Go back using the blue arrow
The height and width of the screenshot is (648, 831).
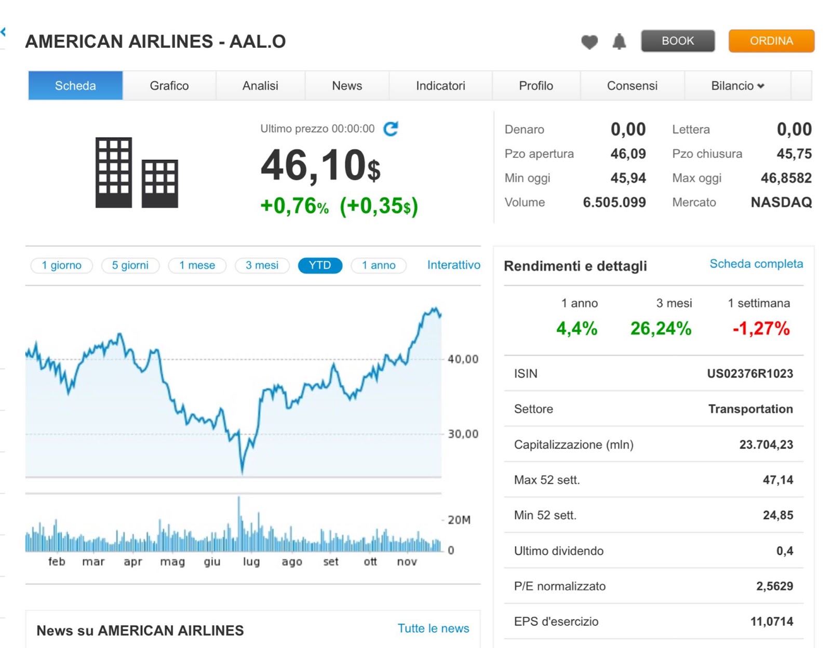click(x=3, y=32)
